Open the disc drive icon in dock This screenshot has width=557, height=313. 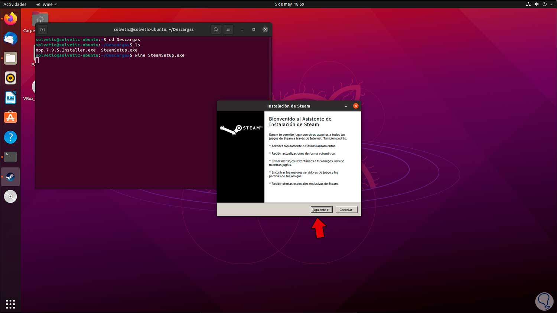[x=10, y=196]
